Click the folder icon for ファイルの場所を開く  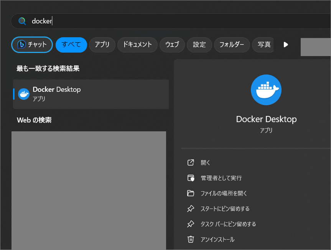coord(191,194)
